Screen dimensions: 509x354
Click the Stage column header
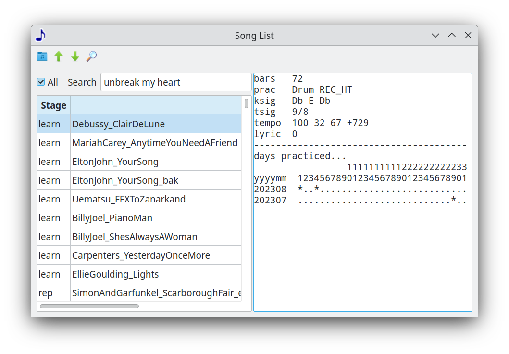54,105
